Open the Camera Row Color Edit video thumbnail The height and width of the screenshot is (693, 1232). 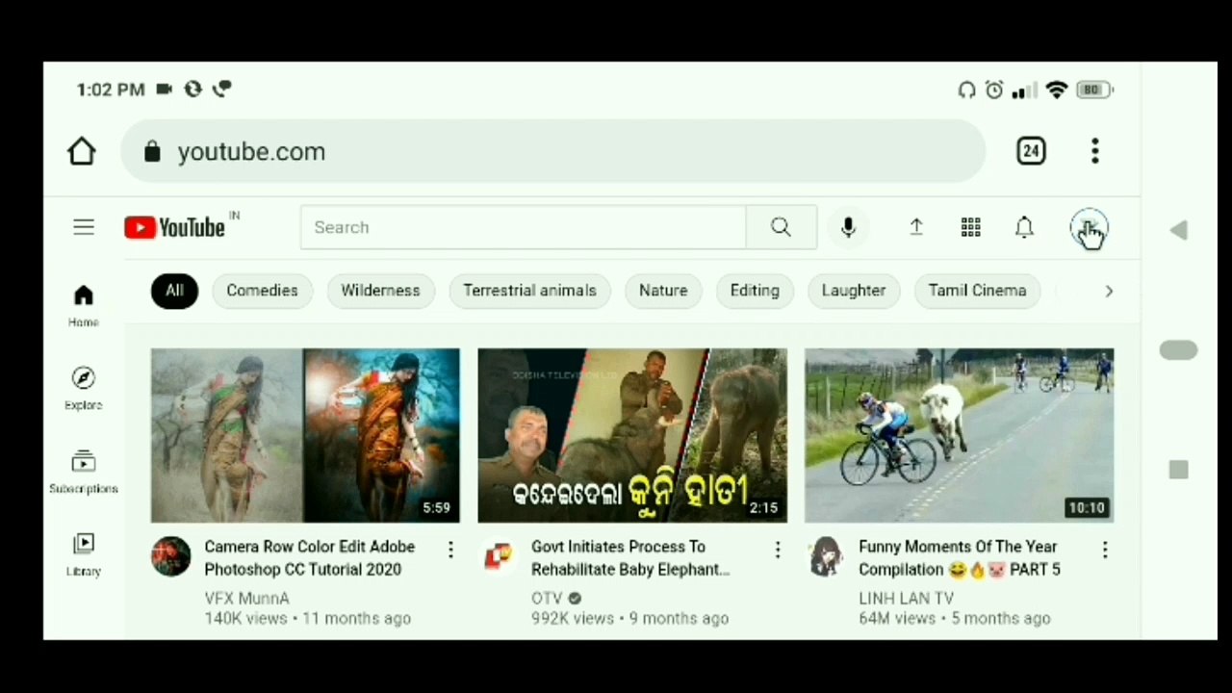point(305,435)
